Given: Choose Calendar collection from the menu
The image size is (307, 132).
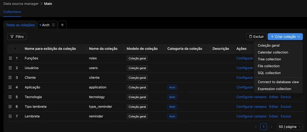Looking at the screenshot, I should pos(273,52).
